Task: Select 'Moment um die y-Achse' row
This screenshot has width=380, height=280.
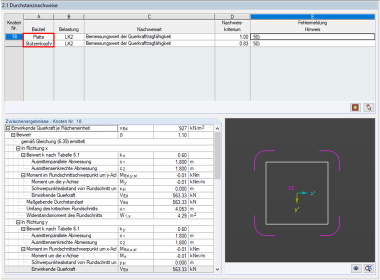Action: point(109,182)
